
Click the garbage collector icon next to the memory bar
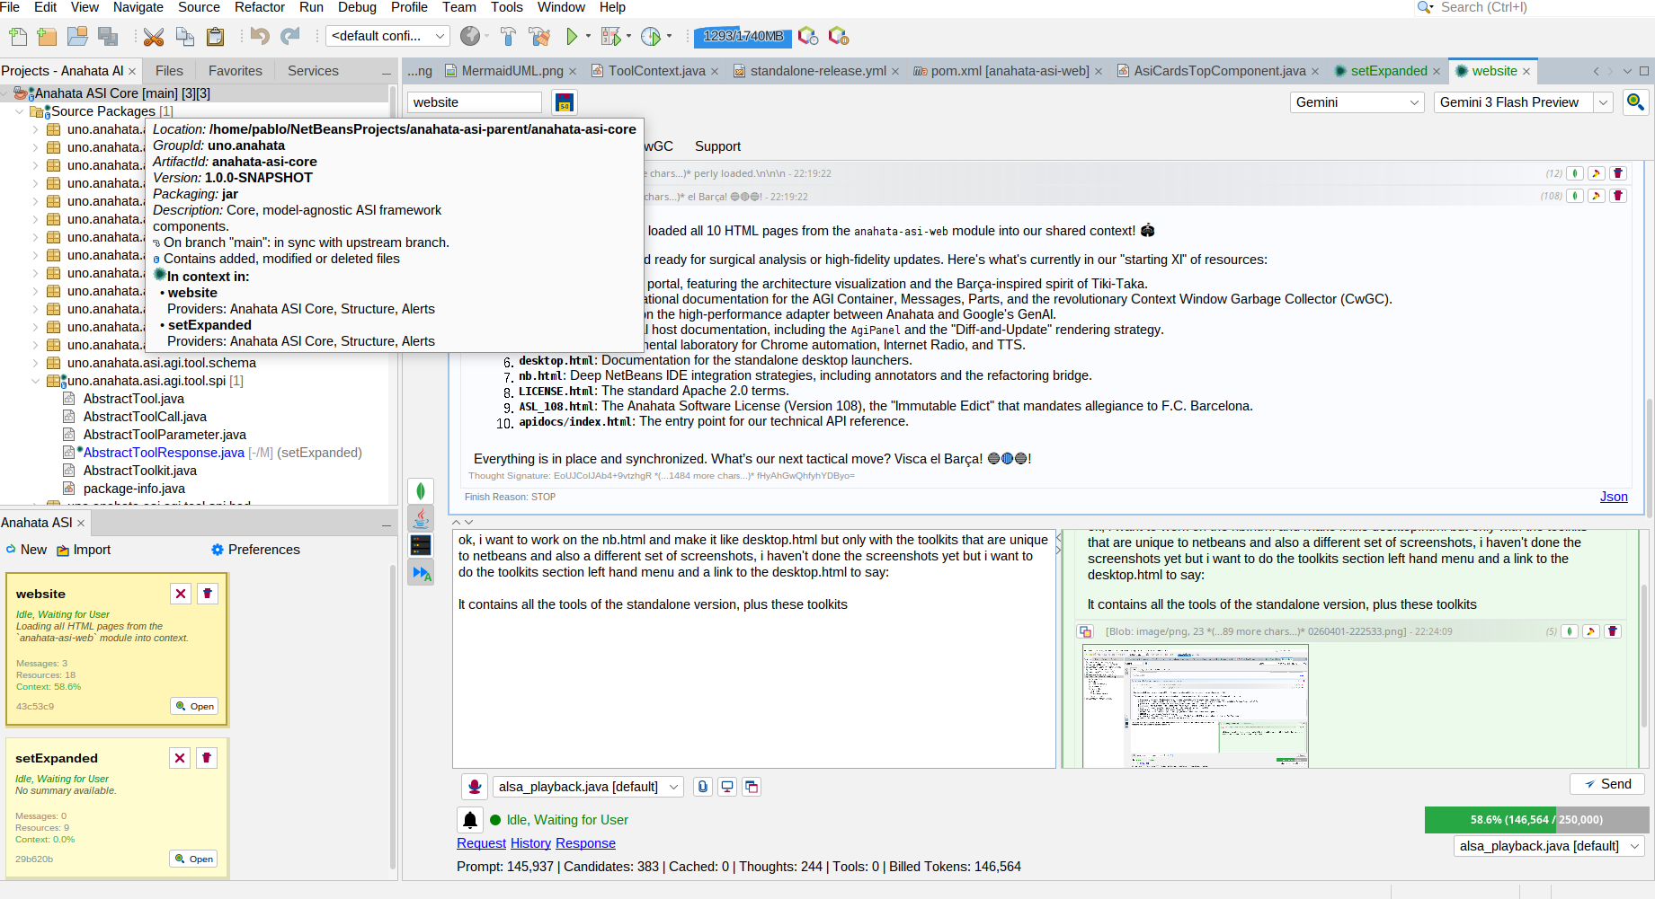point(807,37)
